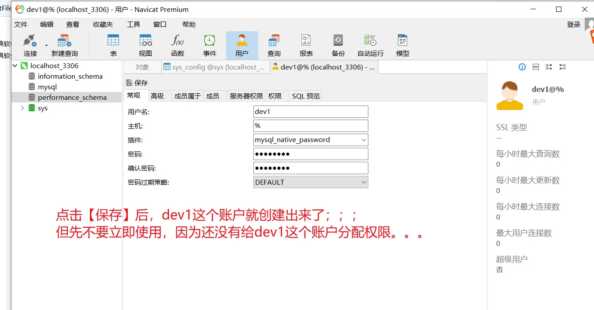
Task: Click the fourth info-pane layout icon
Action: (562, 67)
